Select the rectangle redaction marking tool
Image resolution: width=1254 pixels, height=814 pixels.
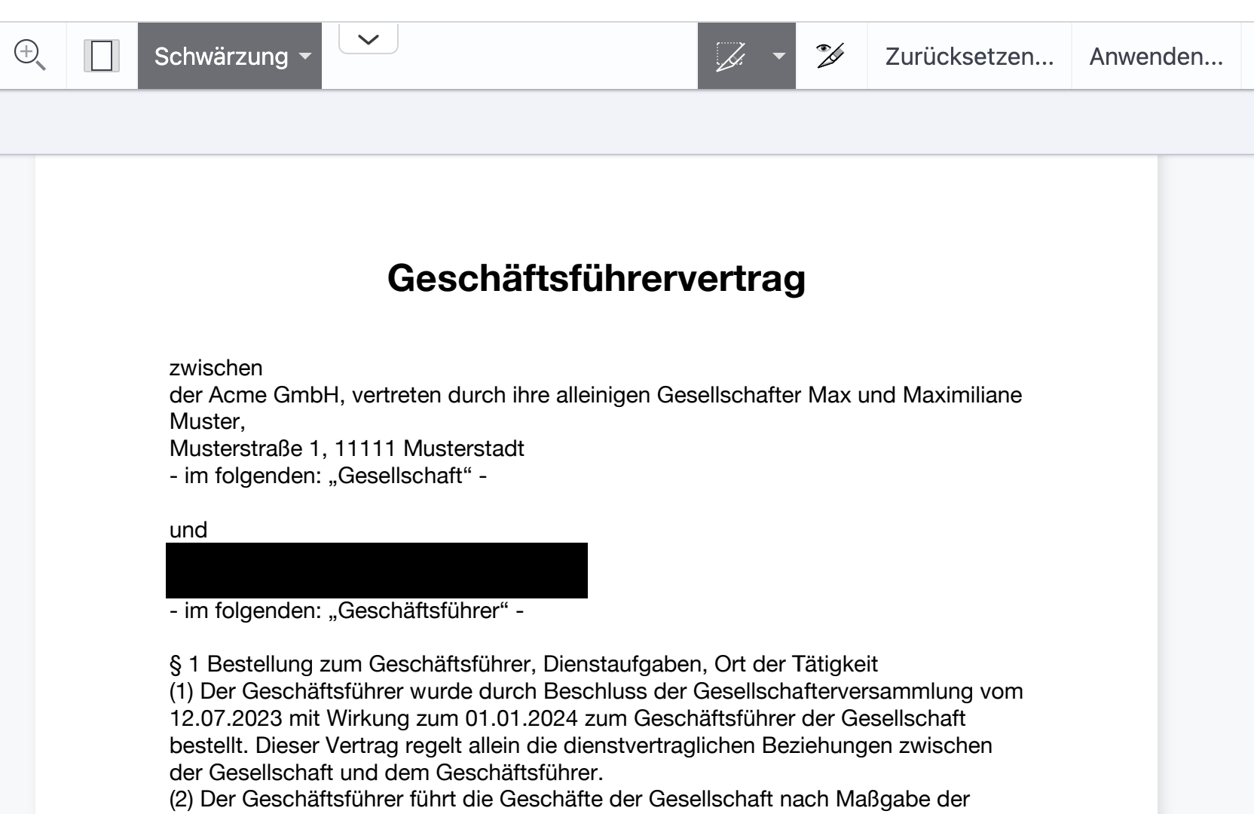click(730, 56)
